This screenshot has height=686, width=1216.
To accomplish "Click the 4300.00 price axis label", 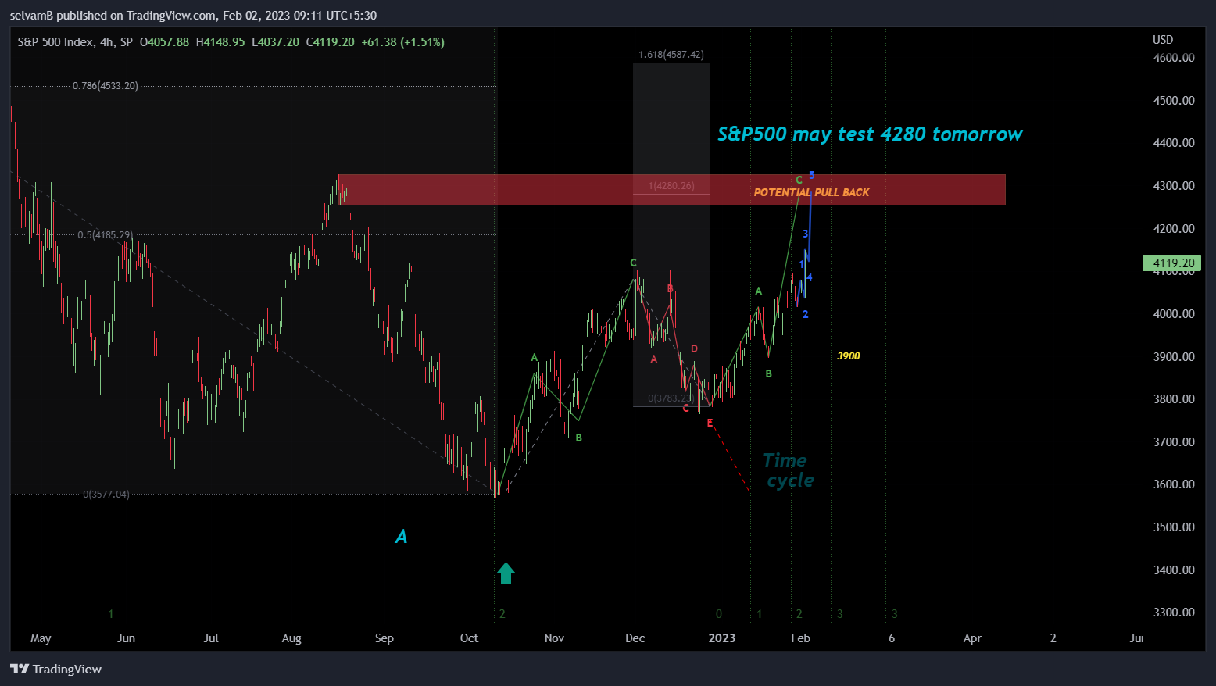I will 1174,186.
